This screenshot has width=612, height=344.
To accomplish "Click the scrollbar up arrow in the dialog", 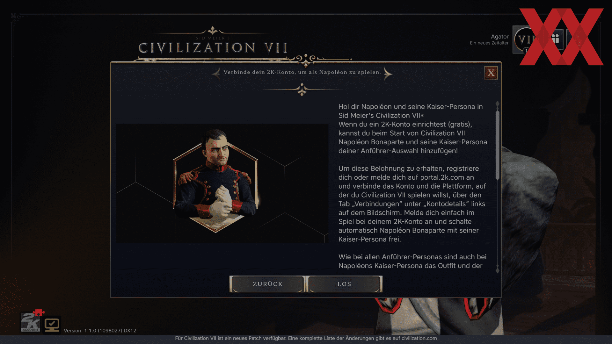I will click(x=497, y=104).
